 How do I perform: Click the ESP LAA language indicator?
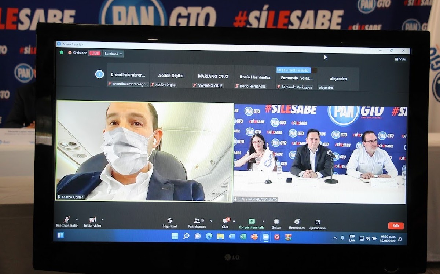coord(352,238)
